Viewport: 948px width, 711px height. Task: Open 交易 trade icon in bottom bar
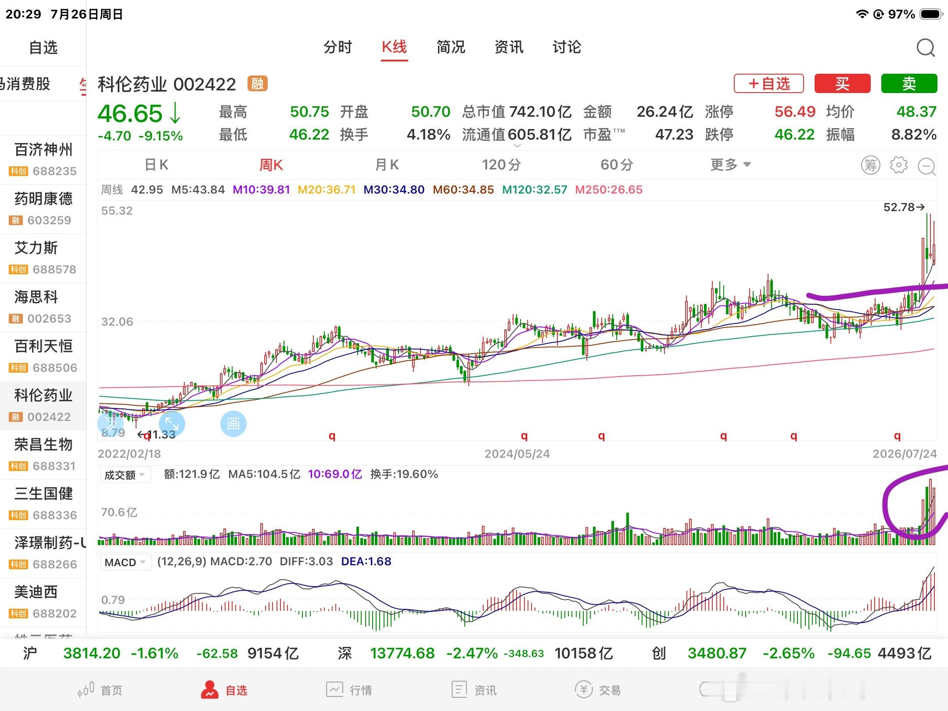coord(584,689)
